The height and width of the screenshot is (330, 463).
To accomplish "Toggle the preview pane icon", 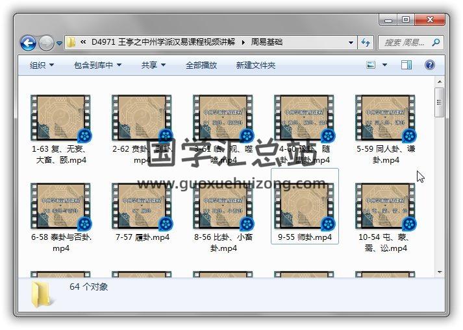I will 407,65.
